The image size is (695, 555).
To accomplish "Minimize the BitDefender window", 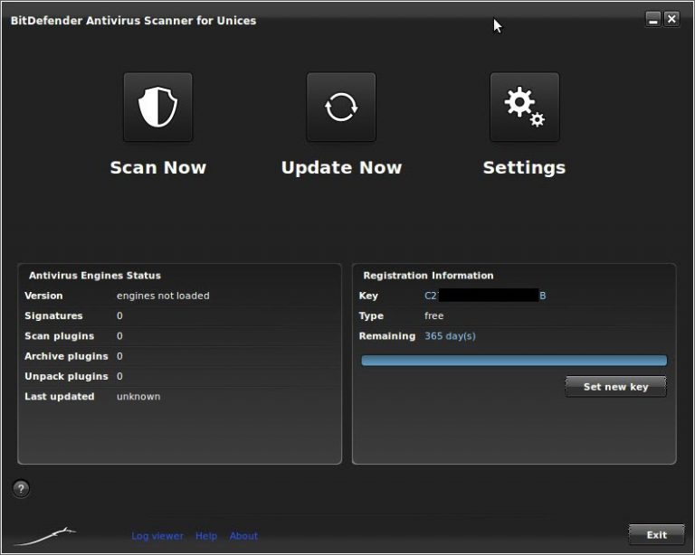I will click(652, 20).
